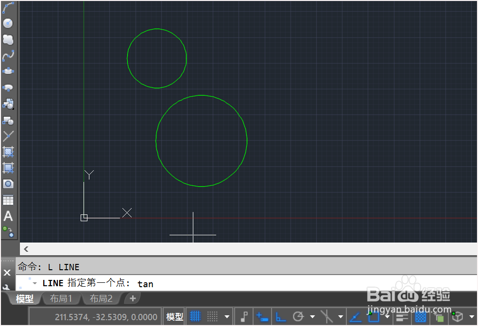Select the Arc drawing tool
Screen dimensions: 478x326
8,8
